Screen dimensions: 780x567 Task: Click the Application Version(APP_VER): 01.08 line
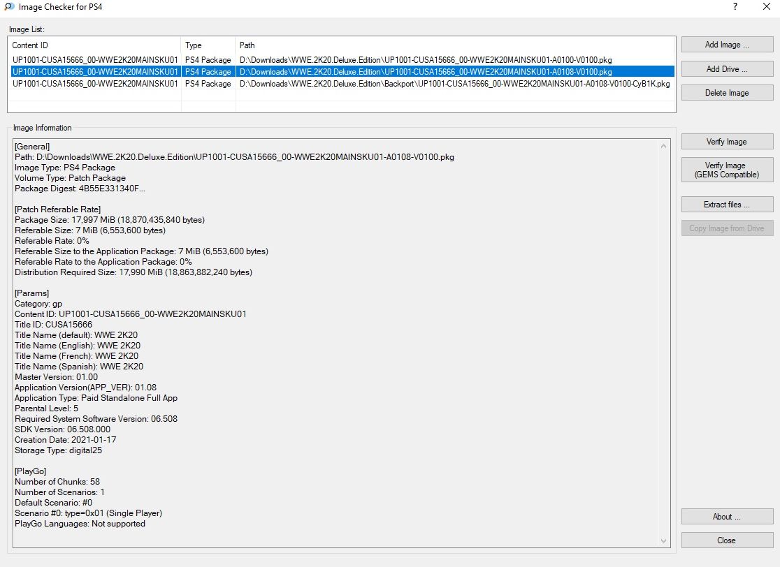click(x=85, y=387)
